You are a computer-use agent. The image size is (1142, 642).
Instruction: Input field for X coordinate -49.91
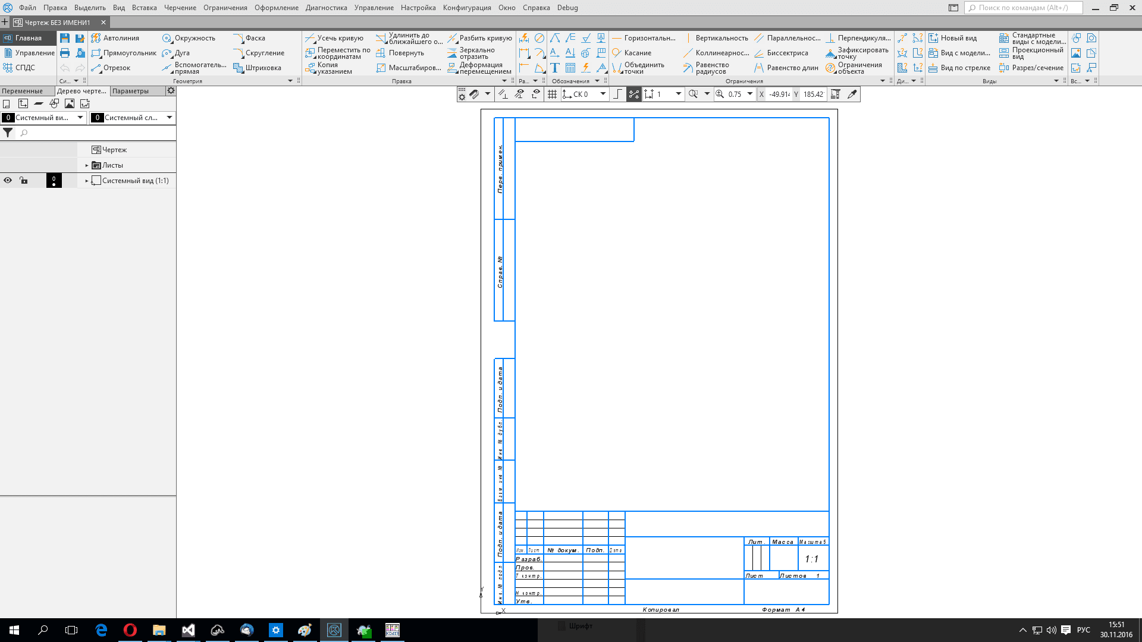779,94
